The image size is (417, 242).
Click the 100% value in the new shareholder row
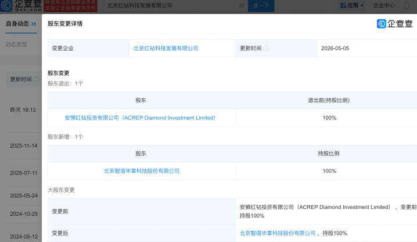(x=329, y=171)
